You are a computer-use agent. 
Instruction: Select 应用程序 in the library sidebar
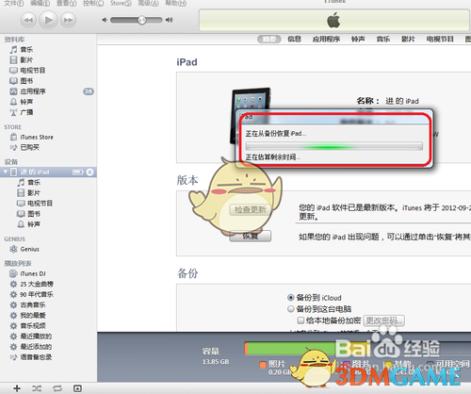(x=33, y=91)
